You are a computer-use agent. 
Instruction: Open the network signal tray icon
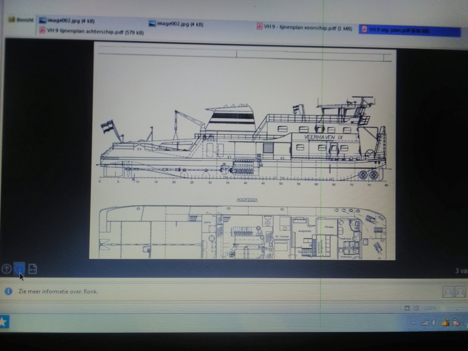pos(424,323)
